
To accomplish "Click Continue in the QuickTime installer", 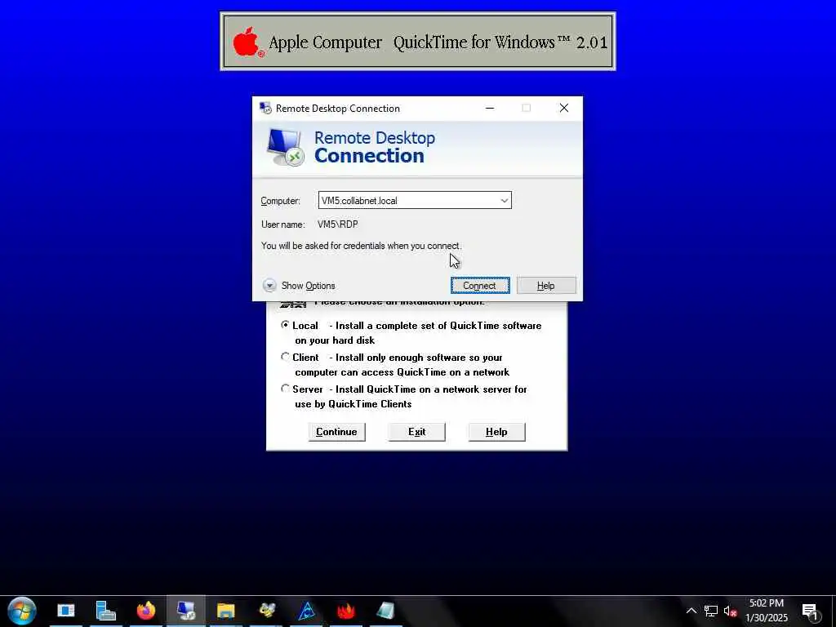I will [x=336, y=432].
